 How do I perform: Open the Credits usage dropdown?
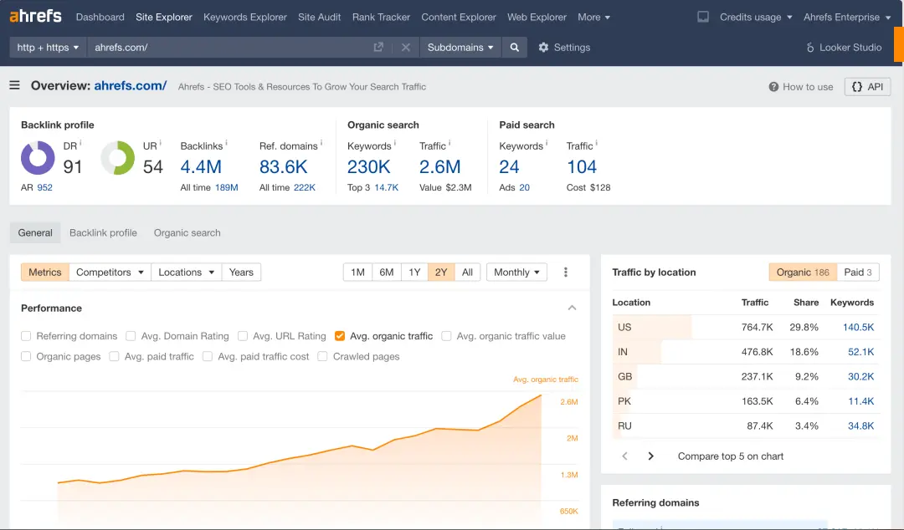tap(756, 18)
